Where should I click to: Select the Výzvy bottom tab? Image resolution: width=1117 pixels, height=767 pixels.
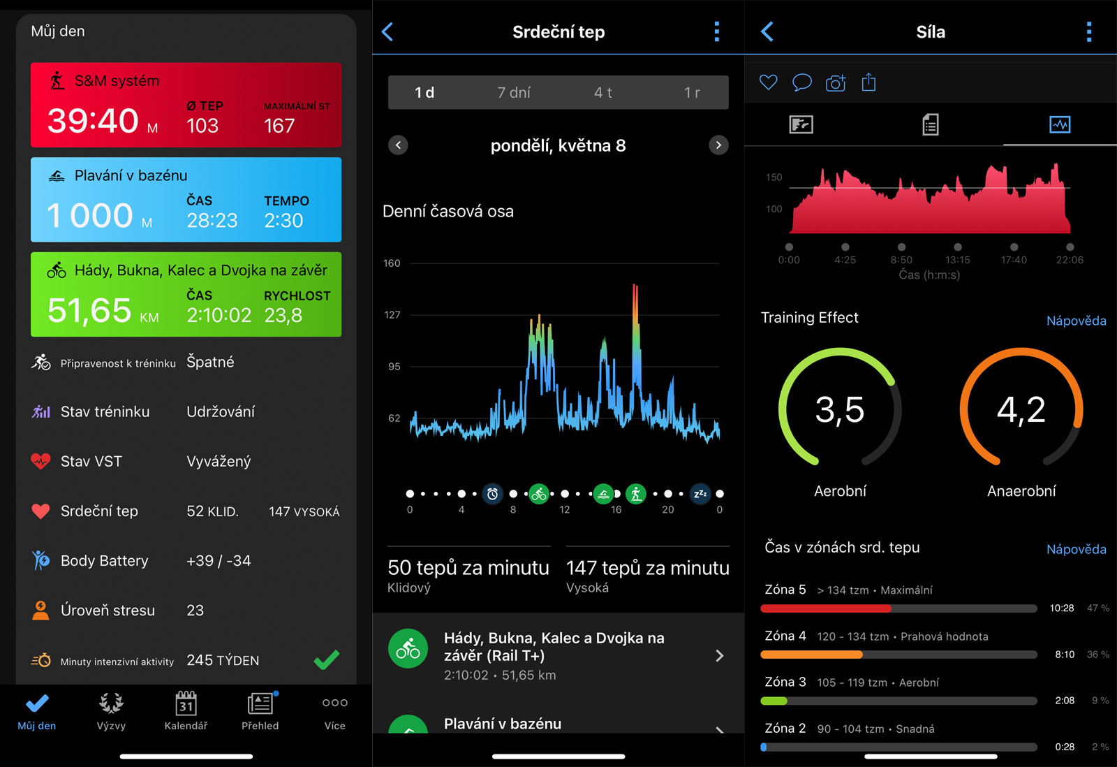(x=111, y=713)
